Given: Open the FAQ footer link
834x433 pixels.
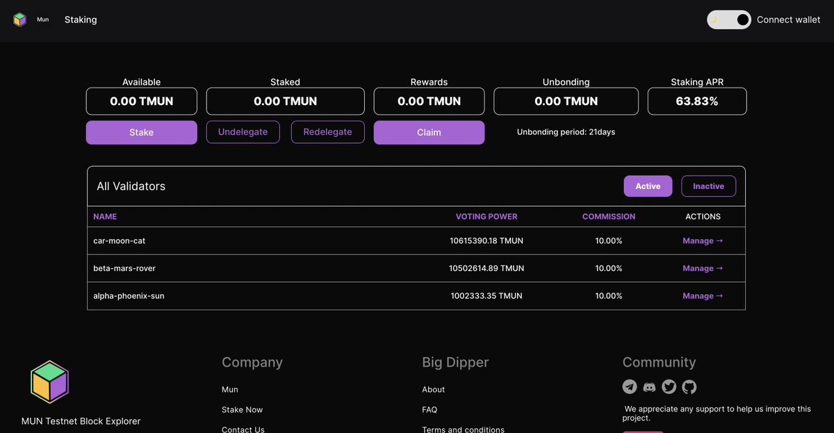Looking at the screenshot, I should (x=430, y=410).
